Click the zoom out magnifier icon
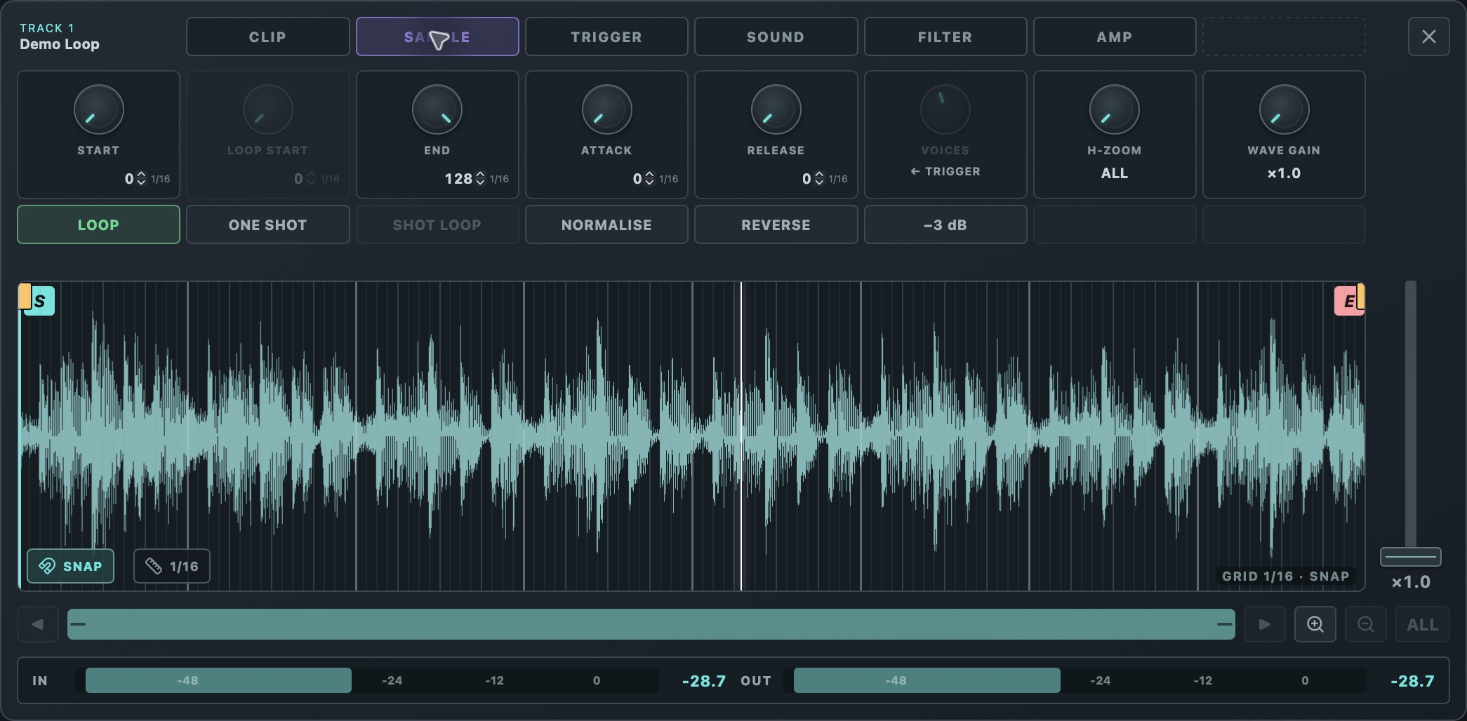The image size is (1467, 721). click(x=1365, y=624)
